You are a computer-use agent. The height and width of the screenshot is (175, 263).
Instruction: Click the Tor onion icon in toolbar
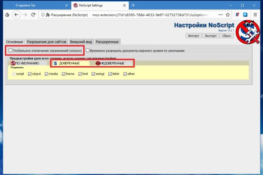[x=6, y=14]
